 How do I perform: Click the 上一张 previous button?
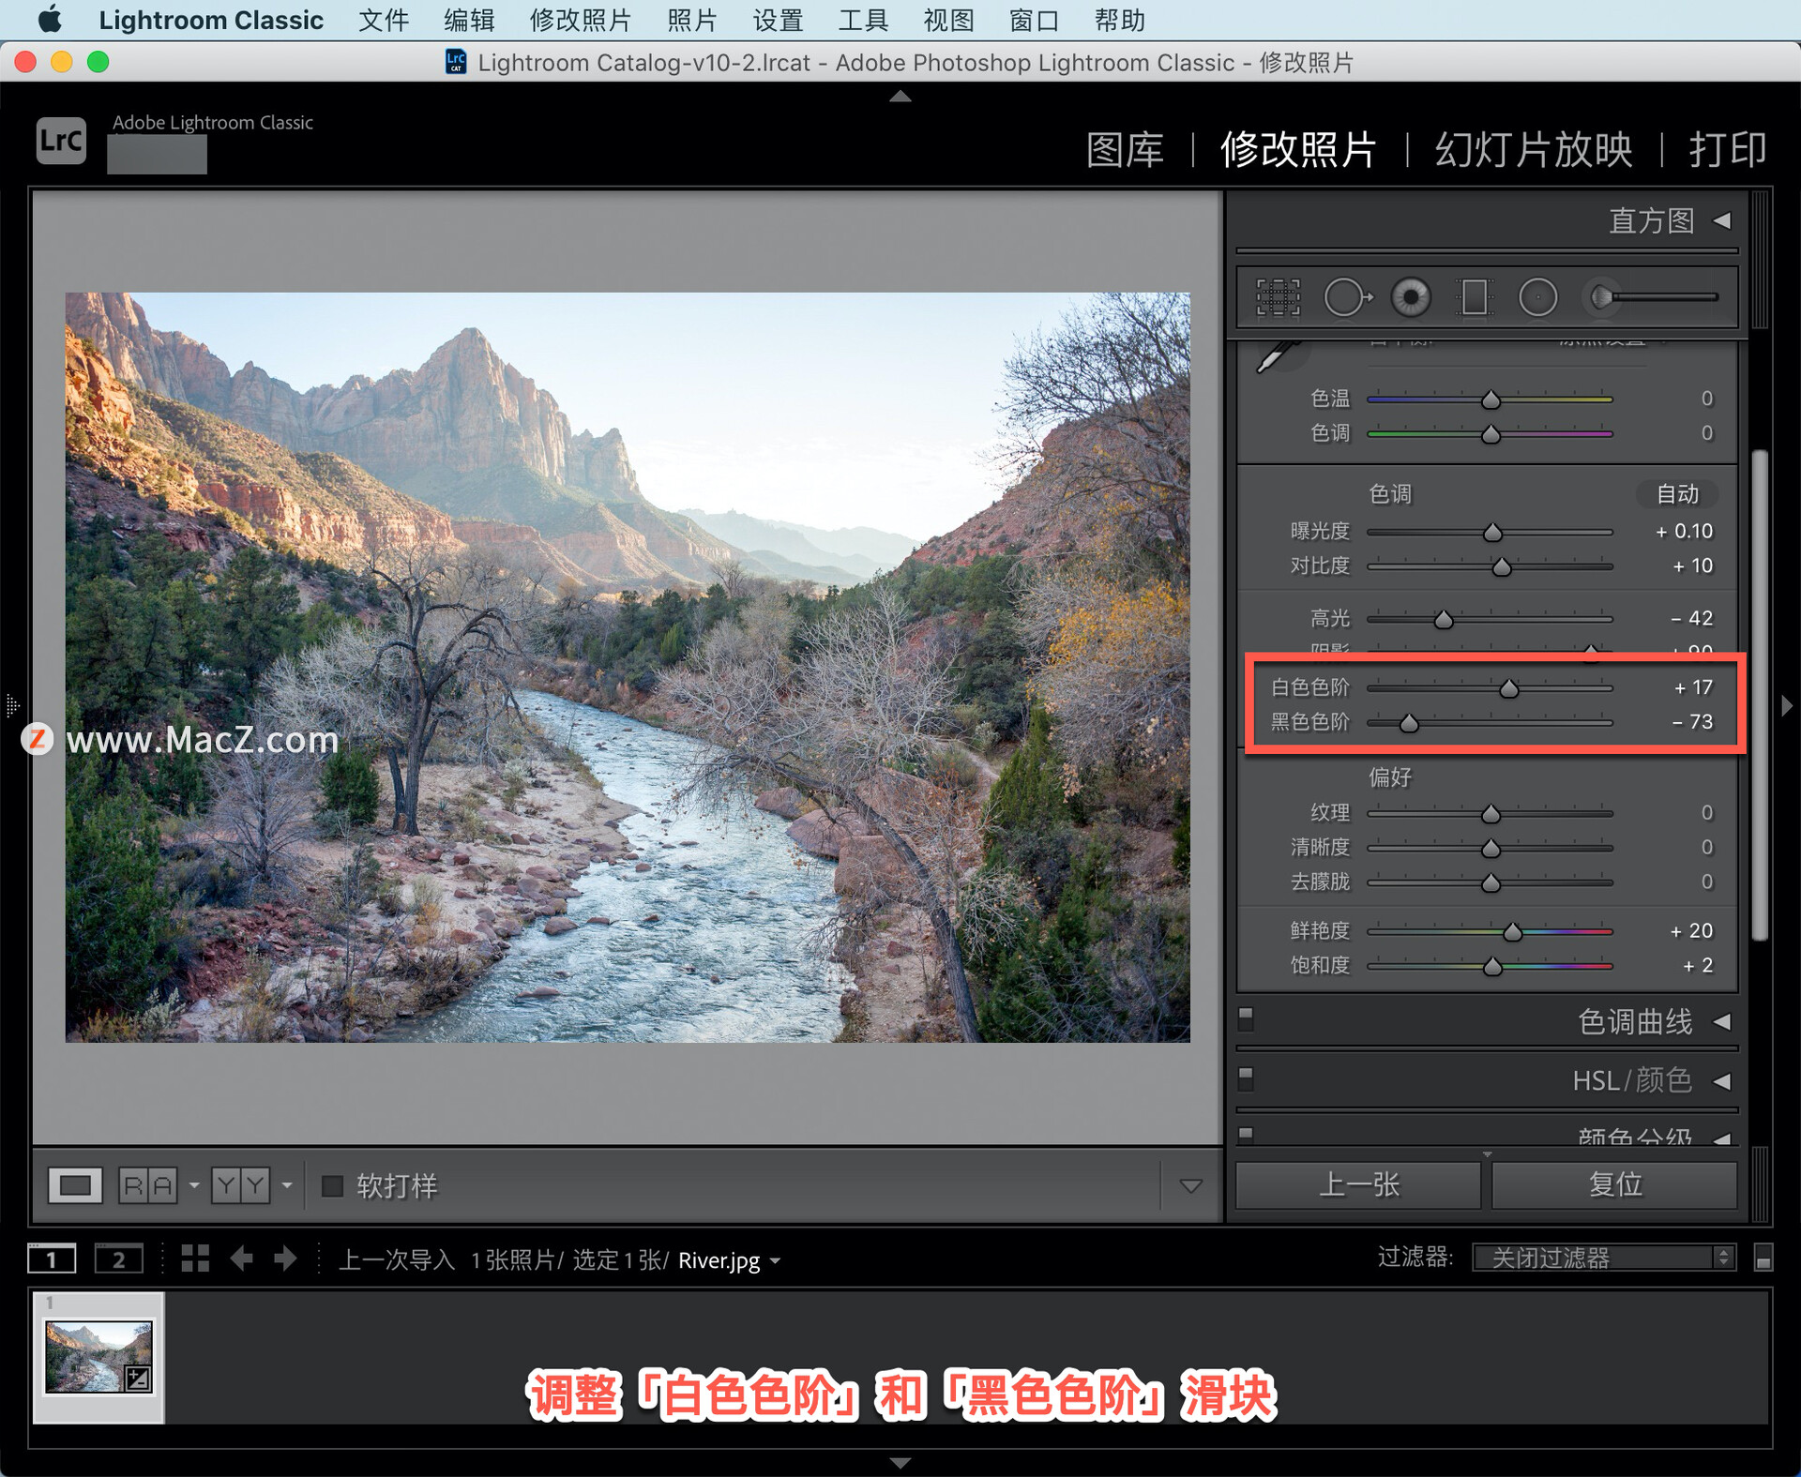coord(1358,1185)
